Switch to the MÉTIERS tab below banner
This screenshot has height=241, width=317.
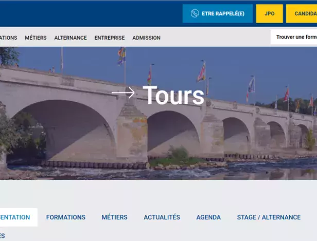pos(114,217)
